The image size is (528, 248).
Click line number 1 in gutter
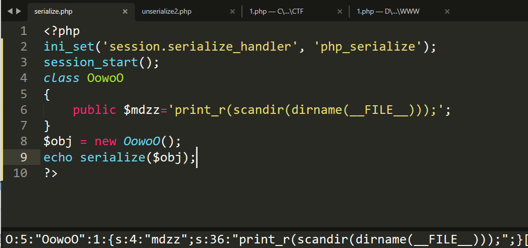tap(24, 31)
